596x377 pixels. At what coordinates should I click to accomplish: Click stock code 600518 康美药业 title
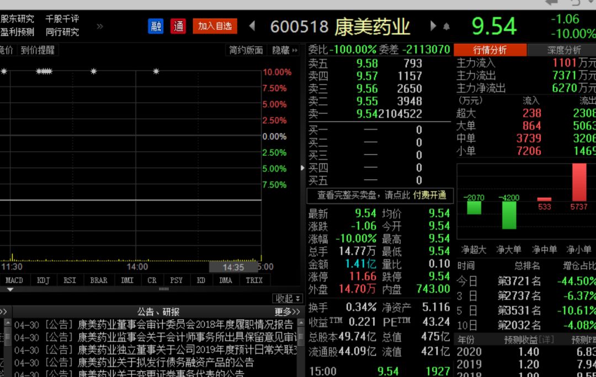(x=340, y=26)
